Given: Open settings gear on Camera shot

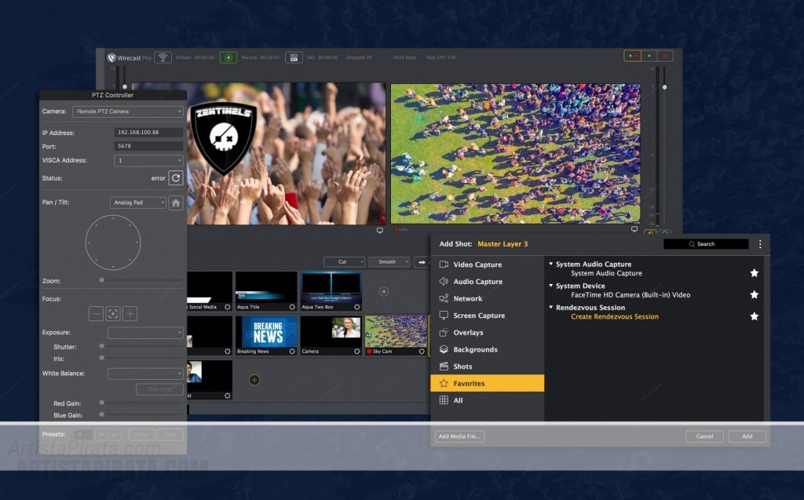Looking at the screenshot, I should (x=357, y=352).
